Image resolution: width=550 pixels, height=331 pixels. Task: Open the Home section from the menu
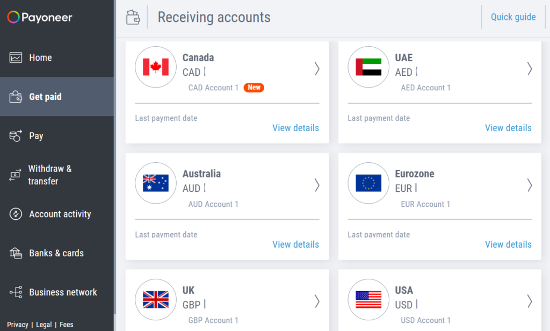pyautogui.click(x=41, y=57)
